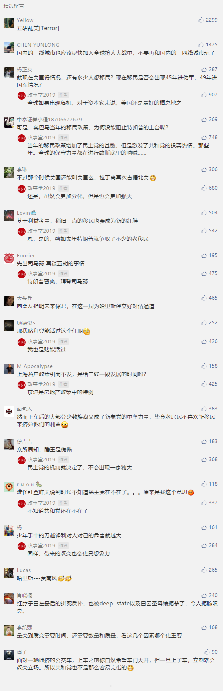Tap thumbs-up on 大头兵's comment
Viewport: 223px width, 691px height.
tap(204, 298)
